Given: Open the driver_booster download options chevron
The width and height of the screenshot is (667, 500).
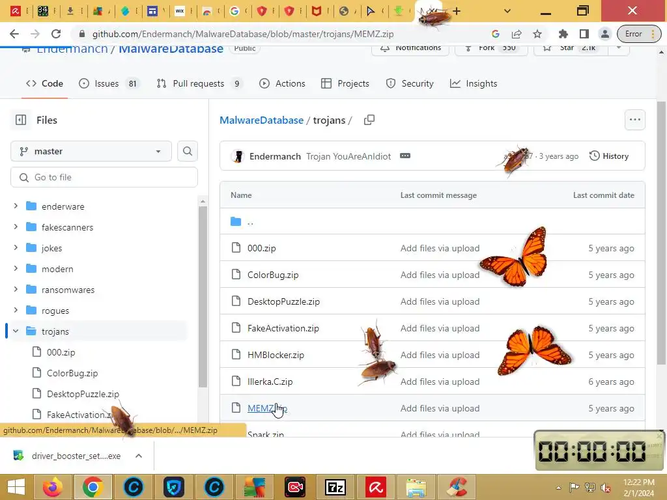Looking at the screenshot, I should click(139, 456).
